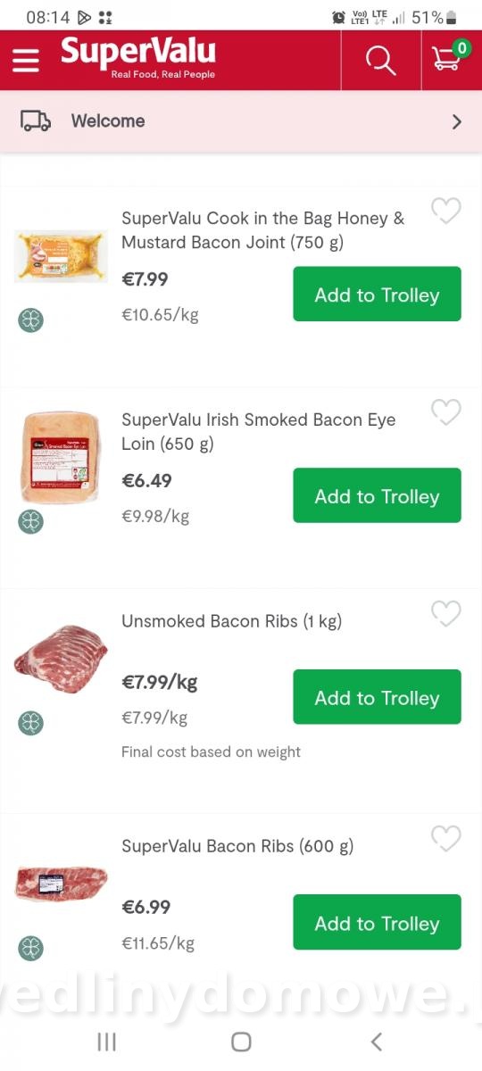Expand the Welcome banner chevron
Image resolution: width=482 pixels, height=1071 pixels.
click(457, 121)
